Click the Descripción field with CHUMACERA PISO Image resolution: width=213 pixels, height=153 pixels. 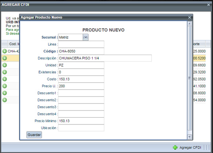[x=105, y=58]
